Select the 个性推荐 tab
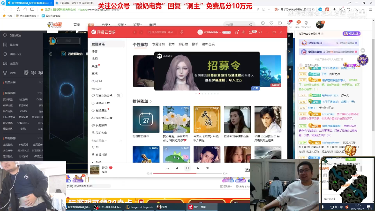Screen dimensions: 375x211 140,45
